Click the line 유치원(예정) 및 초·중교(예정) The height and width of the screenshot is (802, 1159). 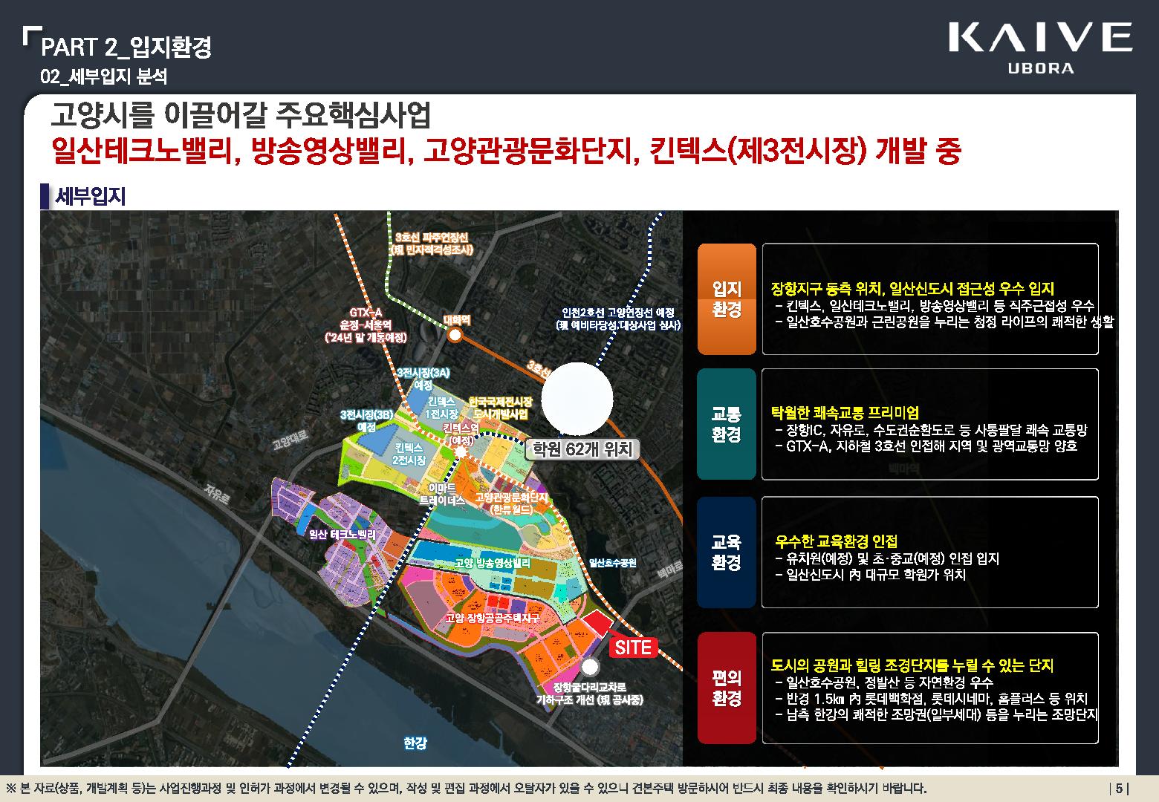pos(887,558)
